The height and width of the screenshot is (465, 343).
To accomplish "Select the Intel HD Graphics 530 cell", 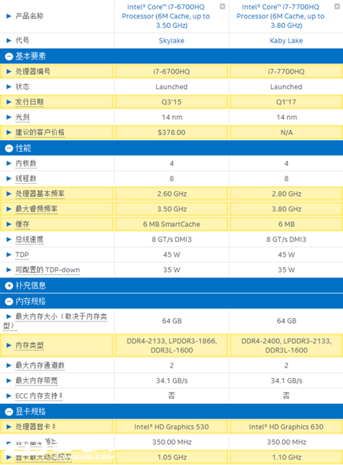I will pos(171,427).
